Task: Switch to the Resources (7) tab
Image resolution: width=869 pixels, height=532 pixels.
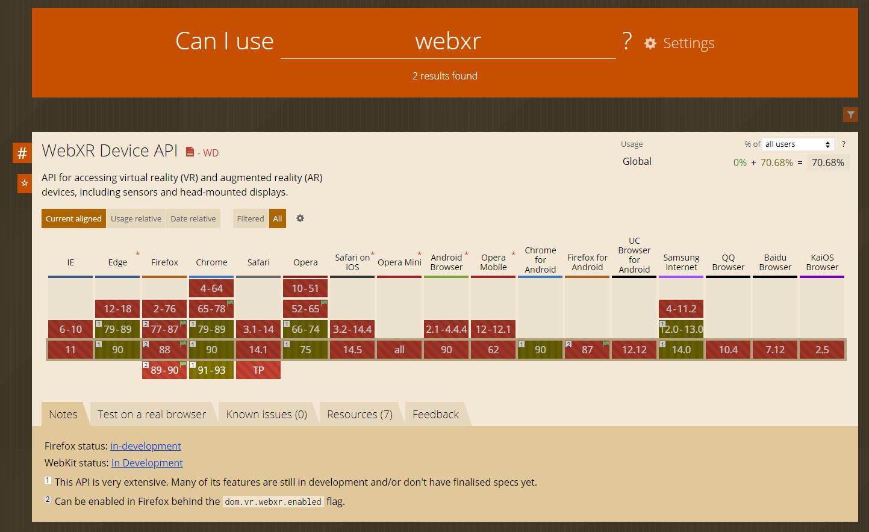Action: [x=360, y=413]
